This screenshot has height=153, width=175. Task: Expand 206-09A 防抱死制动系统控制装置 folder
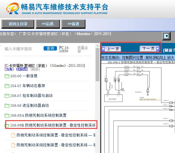[38, 115]
